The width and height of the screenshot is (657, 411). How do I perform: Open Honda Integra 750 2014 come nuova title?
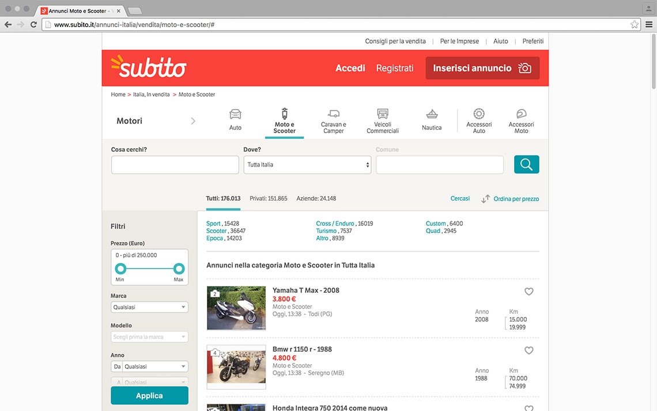[330, 408]
